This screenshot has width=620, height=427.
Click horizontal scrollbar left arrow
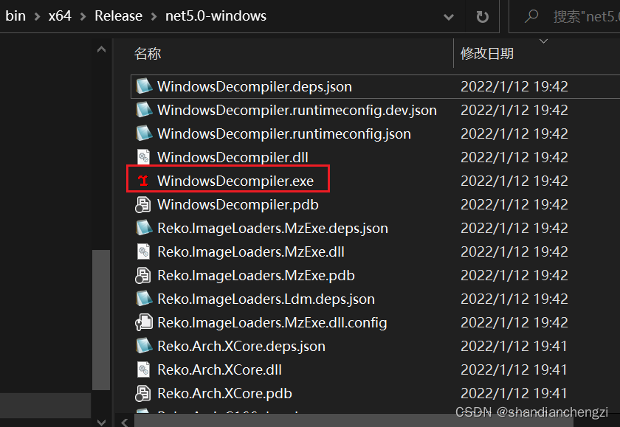point(125,422)
